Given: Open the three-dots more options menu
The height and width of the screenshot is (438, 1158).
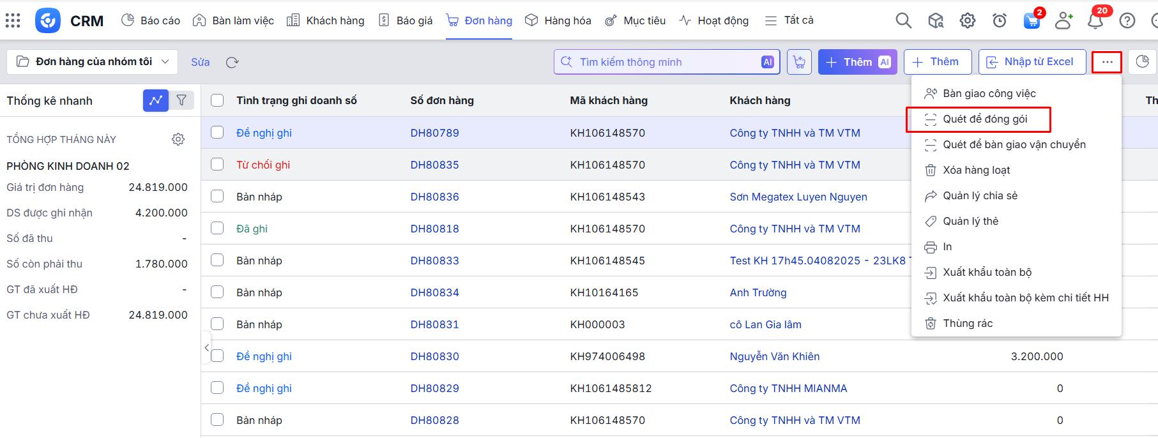Looking at the screenshot, I should click(x=1107, y=62).
